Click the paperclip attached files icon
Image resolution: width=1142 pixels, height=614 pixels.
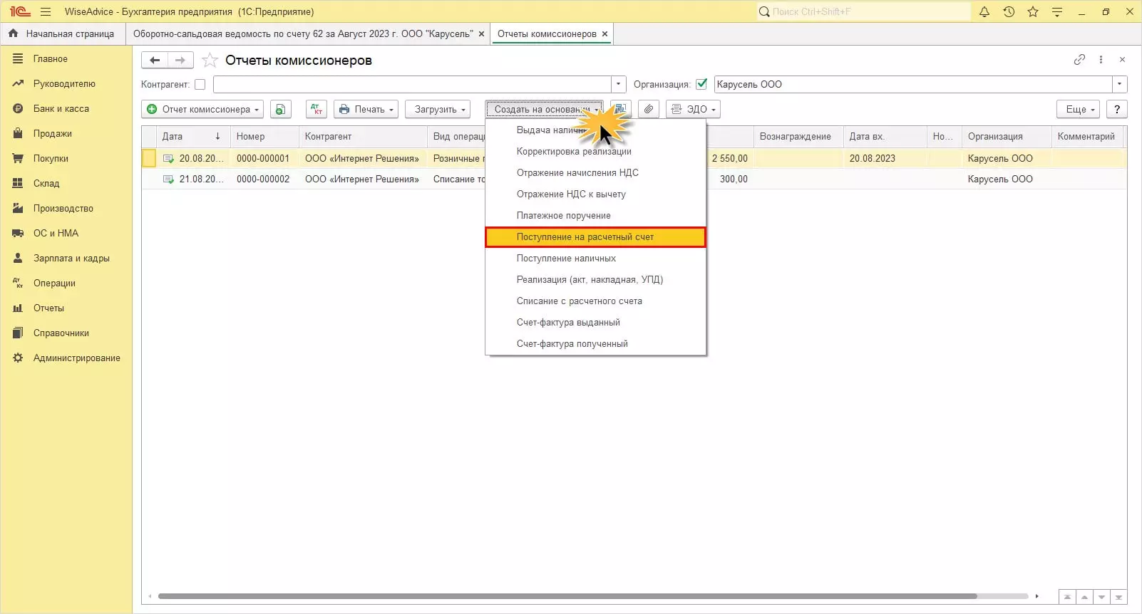click(648, 109)
